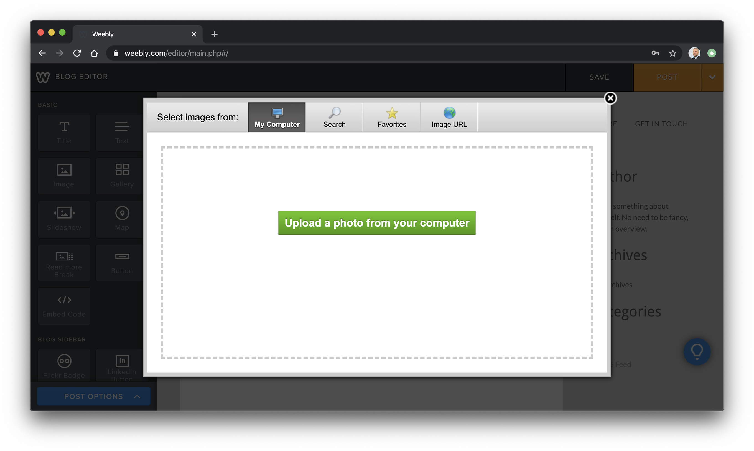Click the Weebly logo in Blog Editor
Image resolution: width=754 pixels, height=451 pixels.
[42, 77]
